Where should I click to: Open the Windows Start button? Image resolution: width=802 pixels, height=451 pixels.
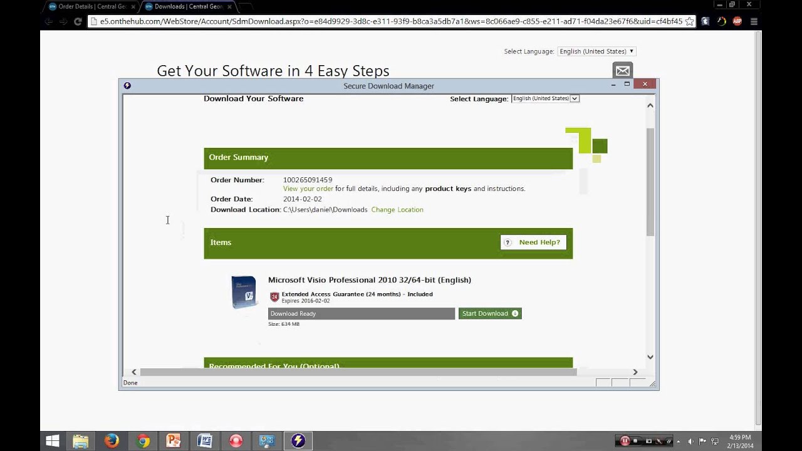click(x=53, y=441)
